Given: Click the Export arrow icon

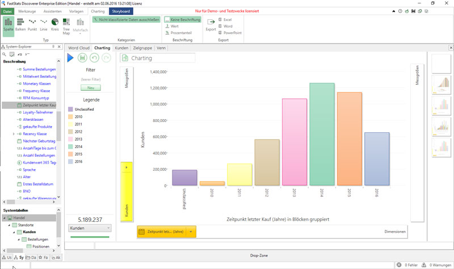Looking at the screenshot, I should click(211, 22).
